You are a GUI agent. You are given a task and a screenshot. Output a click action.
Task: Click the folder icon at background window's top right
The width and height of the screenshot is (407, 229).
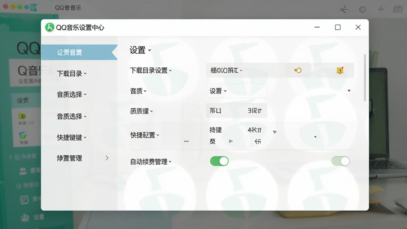397,10
